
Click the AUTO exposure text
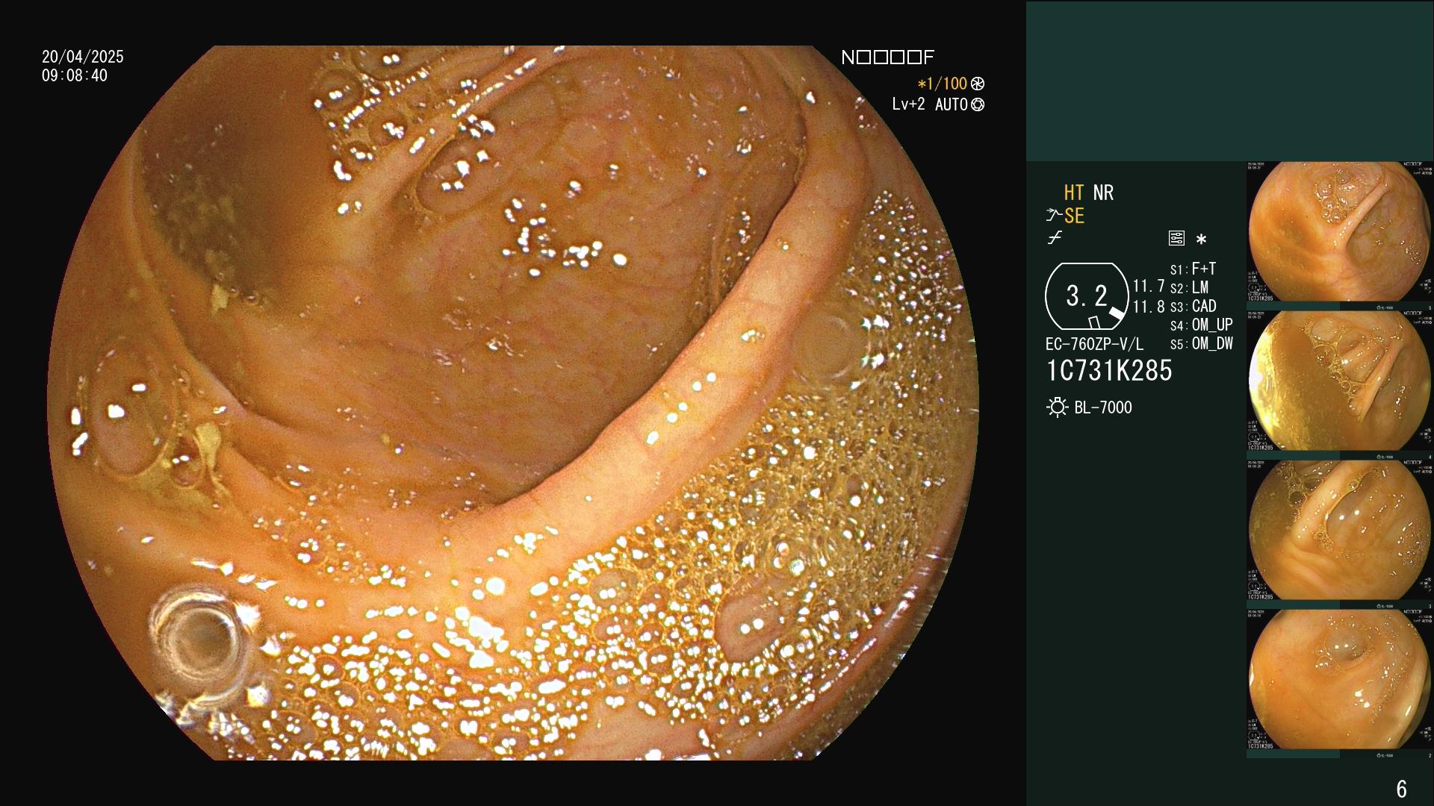click(952, 104)
